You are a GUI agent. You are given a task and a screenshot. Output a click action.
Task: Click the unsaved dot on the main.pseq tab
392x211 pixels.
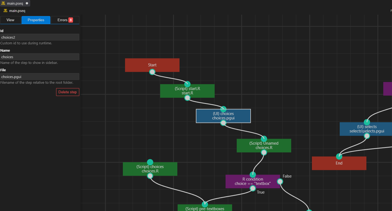[27, 3]
